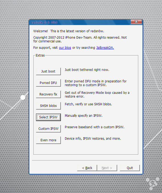162x193 pixels.
Task: Click 'Fetch, verify or use SHSH blobs.' text
Action: (88, 104)
